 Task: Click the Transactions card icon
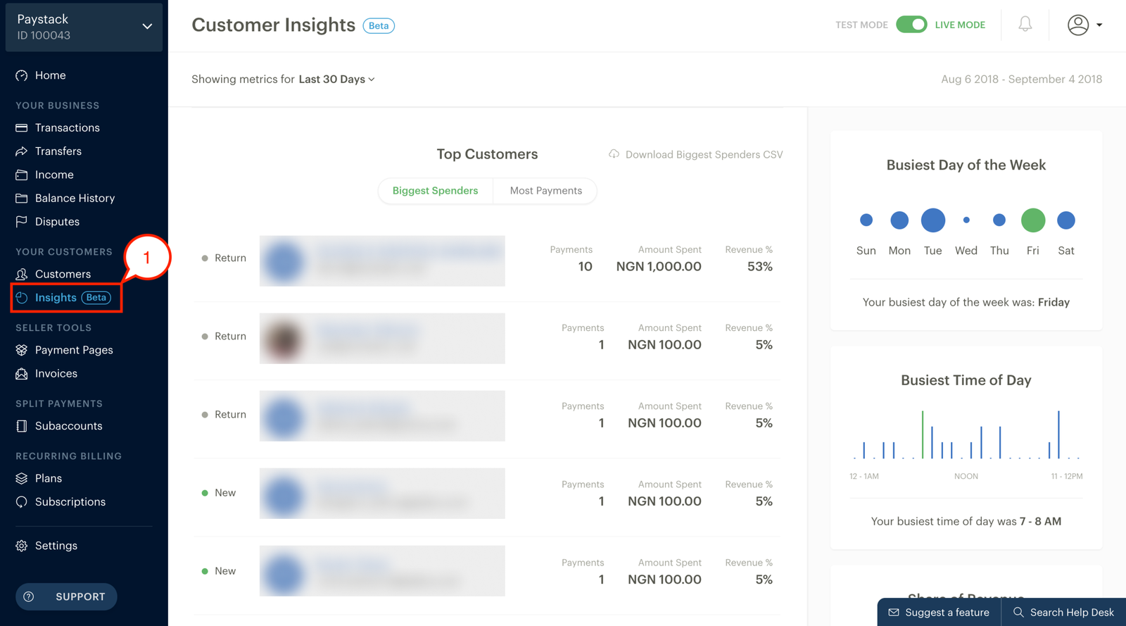tap(22, 127)
